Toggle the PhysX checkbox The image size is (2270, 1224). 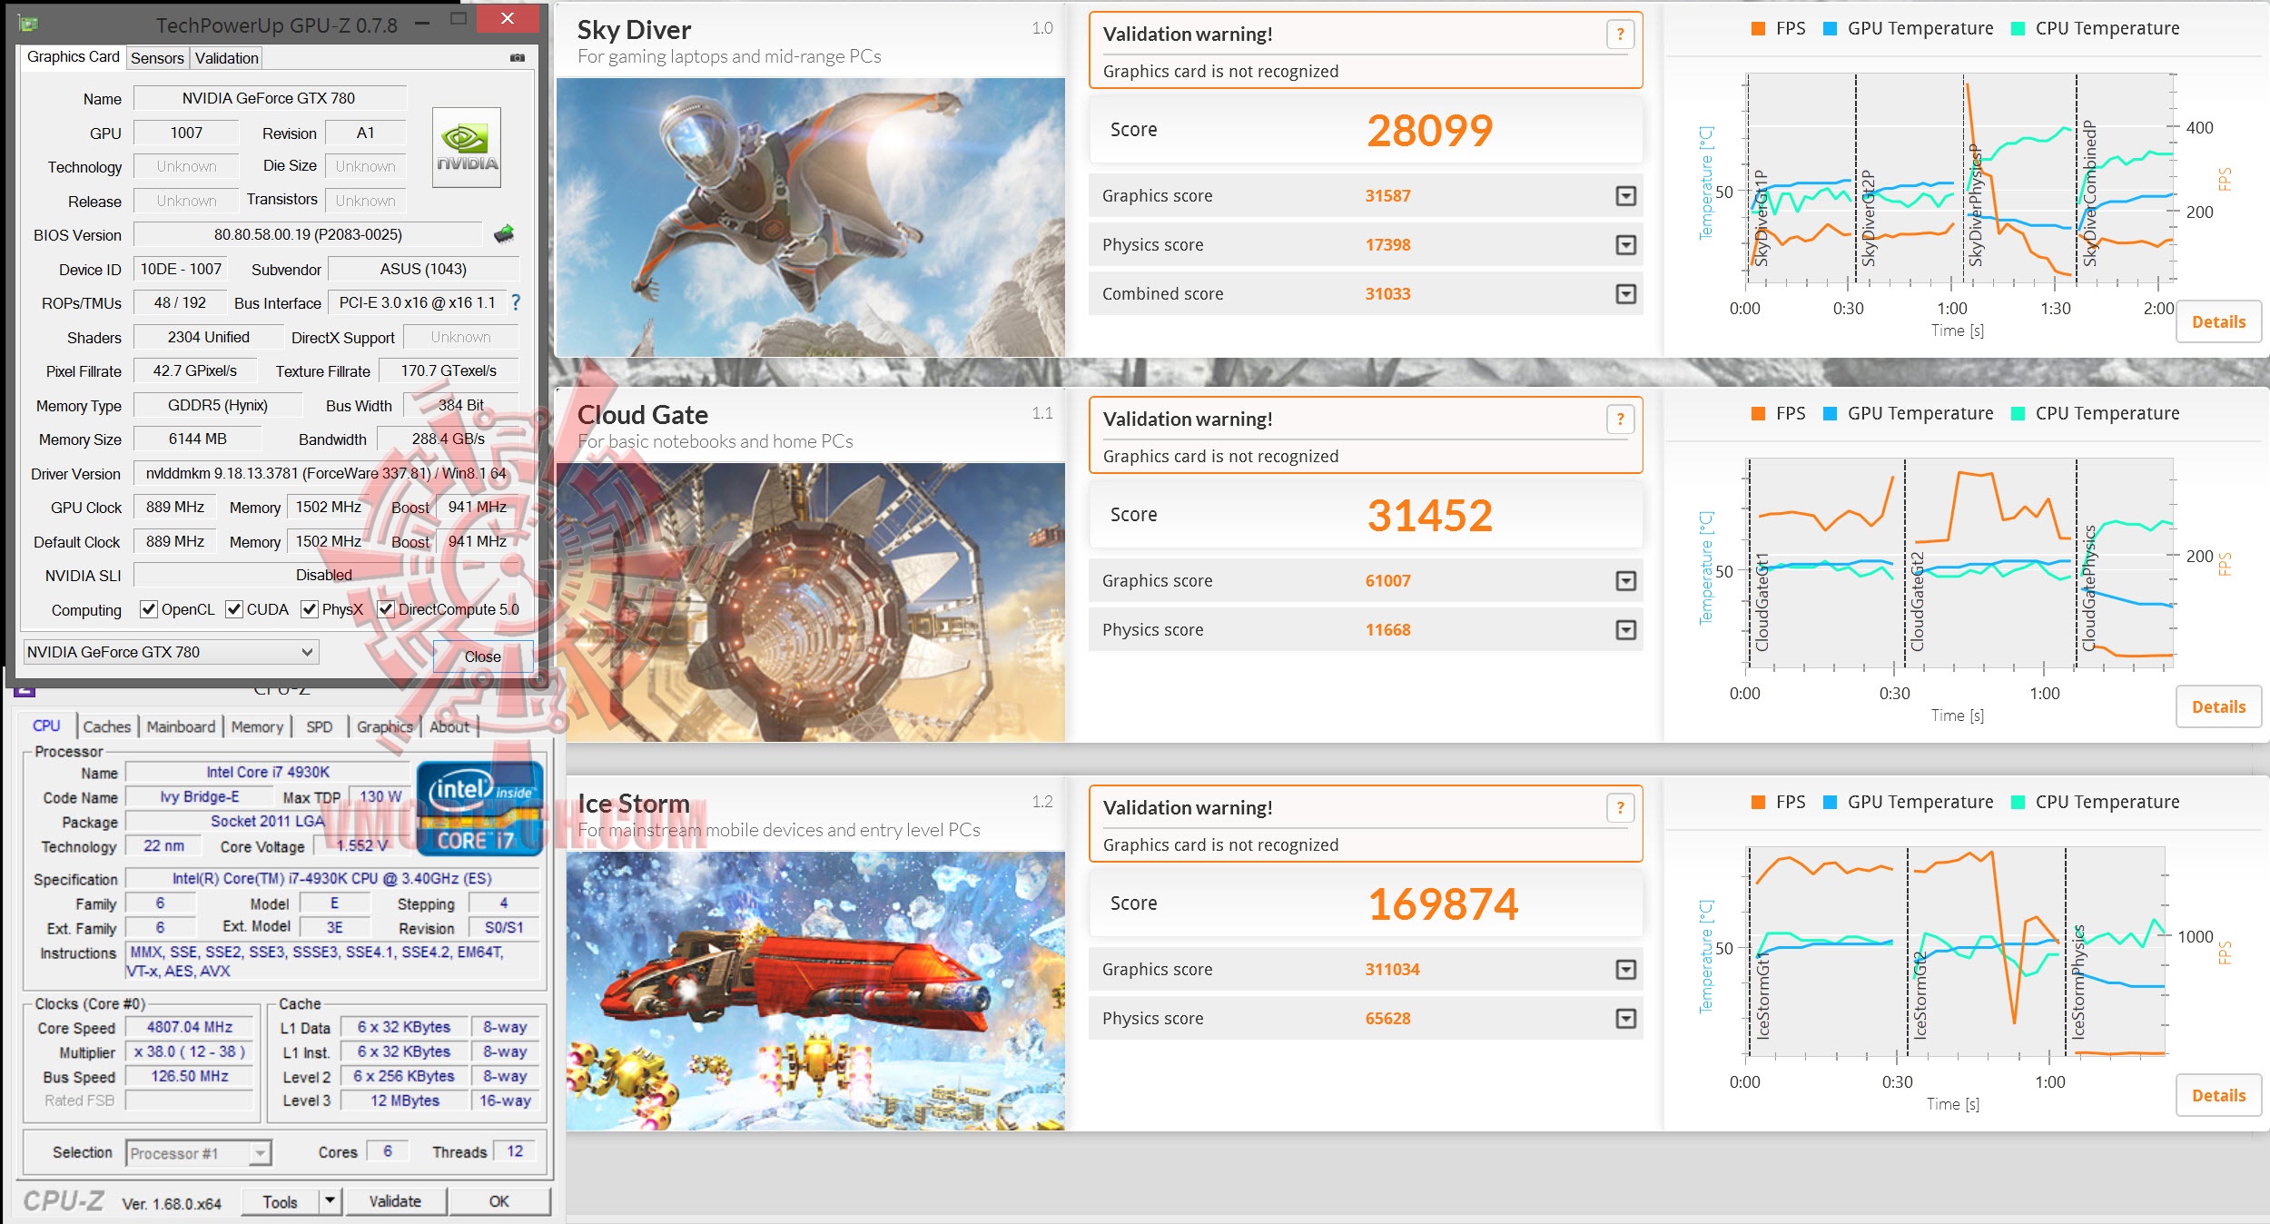(x=310, y=609)
